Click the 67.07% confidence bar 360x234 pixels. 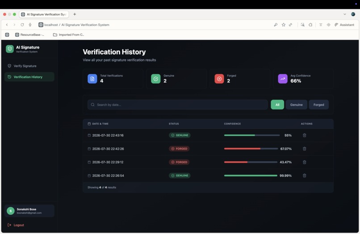[251, 149]
